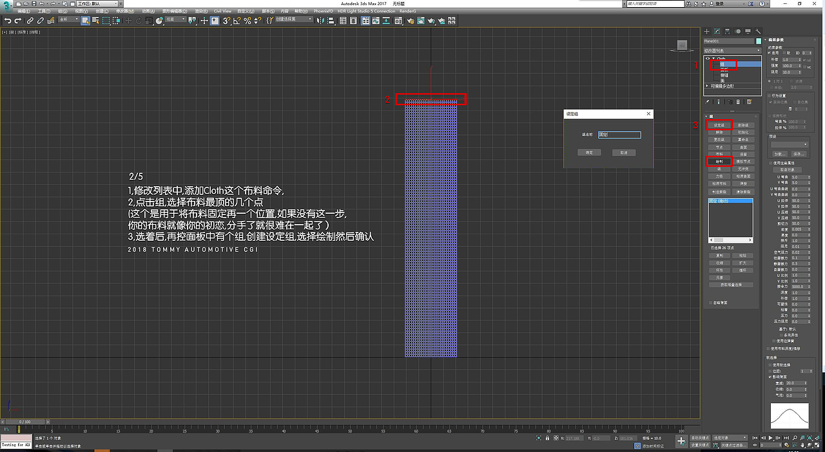Expand 可编辑多边形 in modifier stack

point(707,86)
